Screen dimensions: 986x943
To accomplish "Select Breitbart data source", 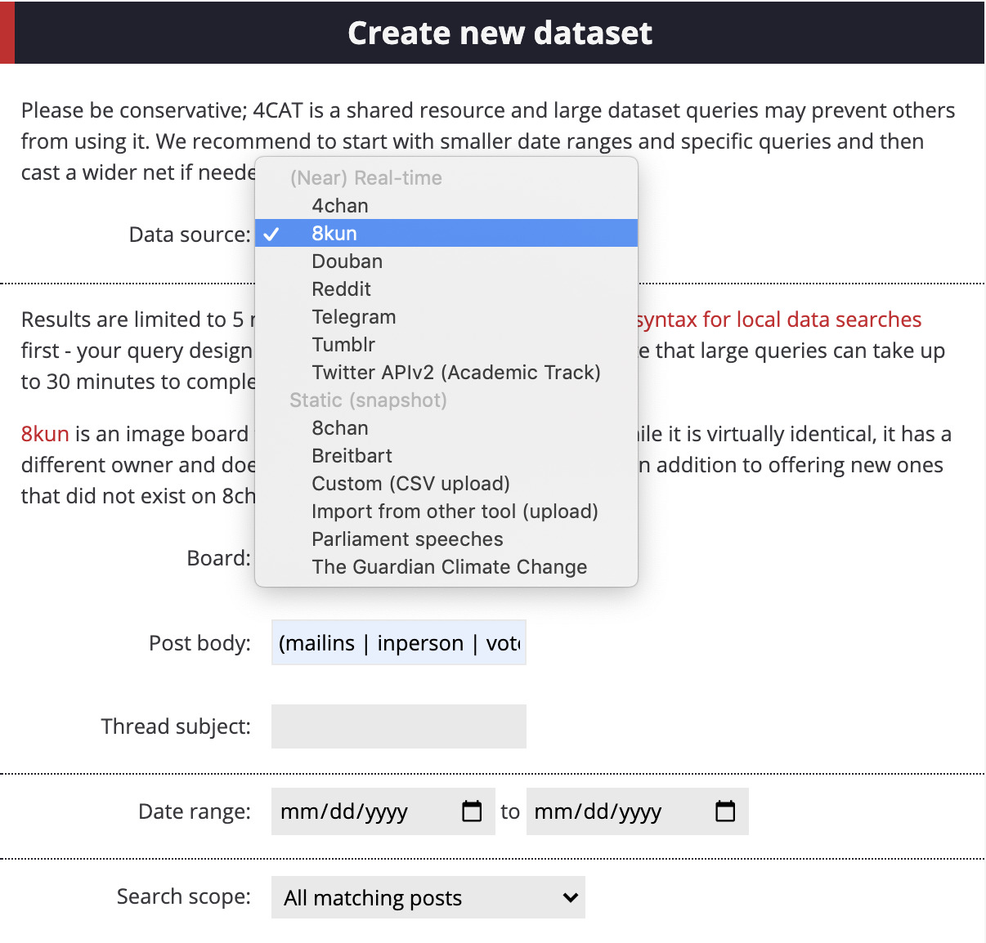I will click(446, 456).
